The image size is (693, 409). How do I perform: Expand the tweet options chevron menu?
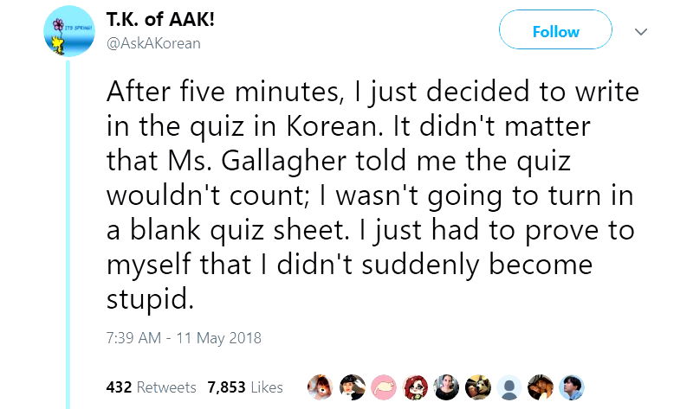(x=641, y=32)
